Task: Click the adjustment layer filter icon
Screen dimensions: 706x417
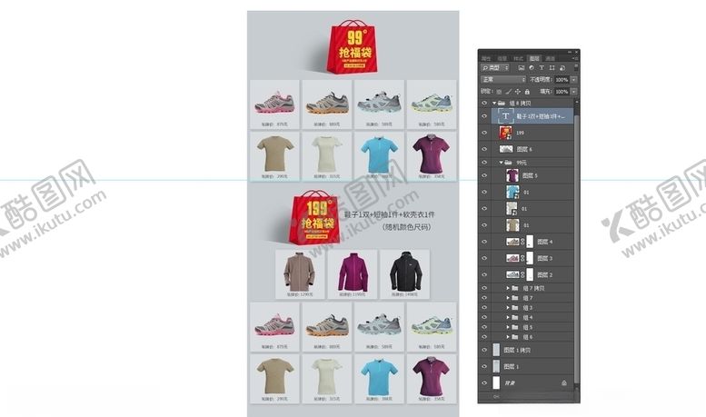Action: (532, 67)
